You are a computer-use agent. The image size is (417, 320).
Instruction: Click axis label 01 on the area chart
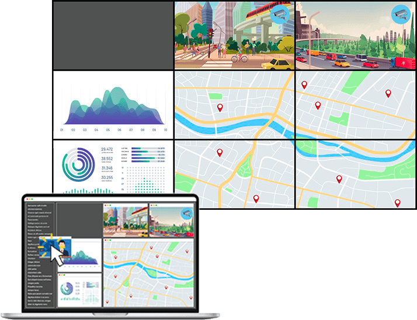pyautogui.click(x=62, y=130)
